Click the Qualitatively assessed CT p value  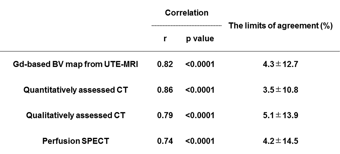coord(200,115)
